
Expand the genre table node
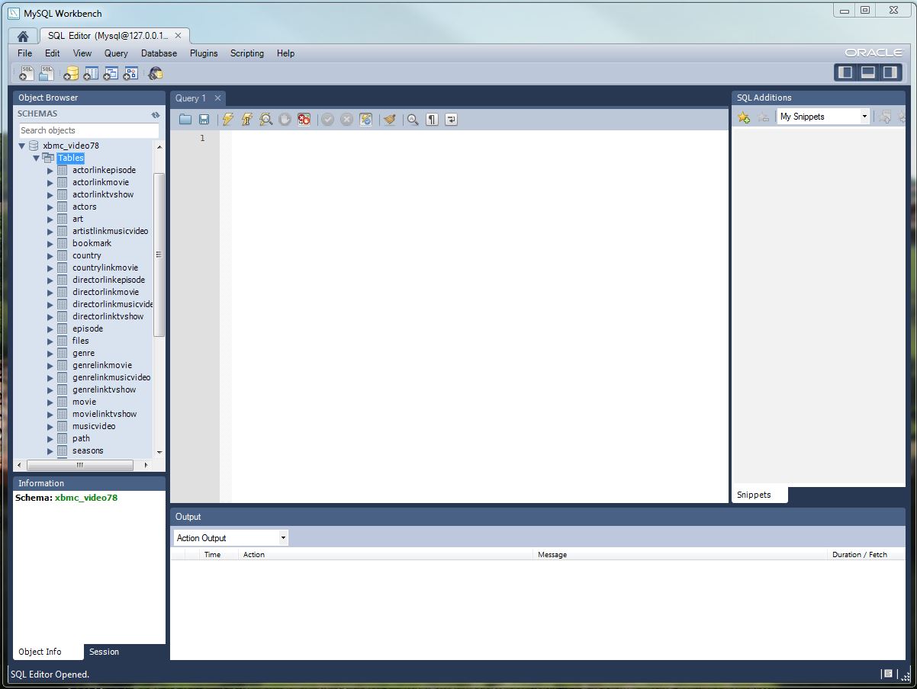pos(50,353)
